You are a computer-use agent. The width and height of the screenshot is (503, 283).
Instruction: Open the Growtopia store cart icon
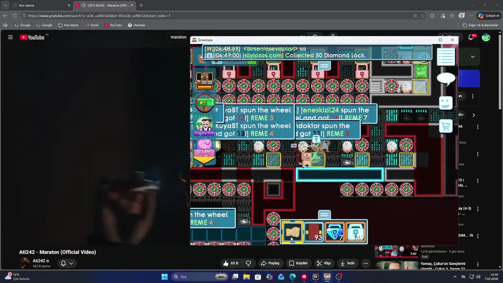click(446, 127)
